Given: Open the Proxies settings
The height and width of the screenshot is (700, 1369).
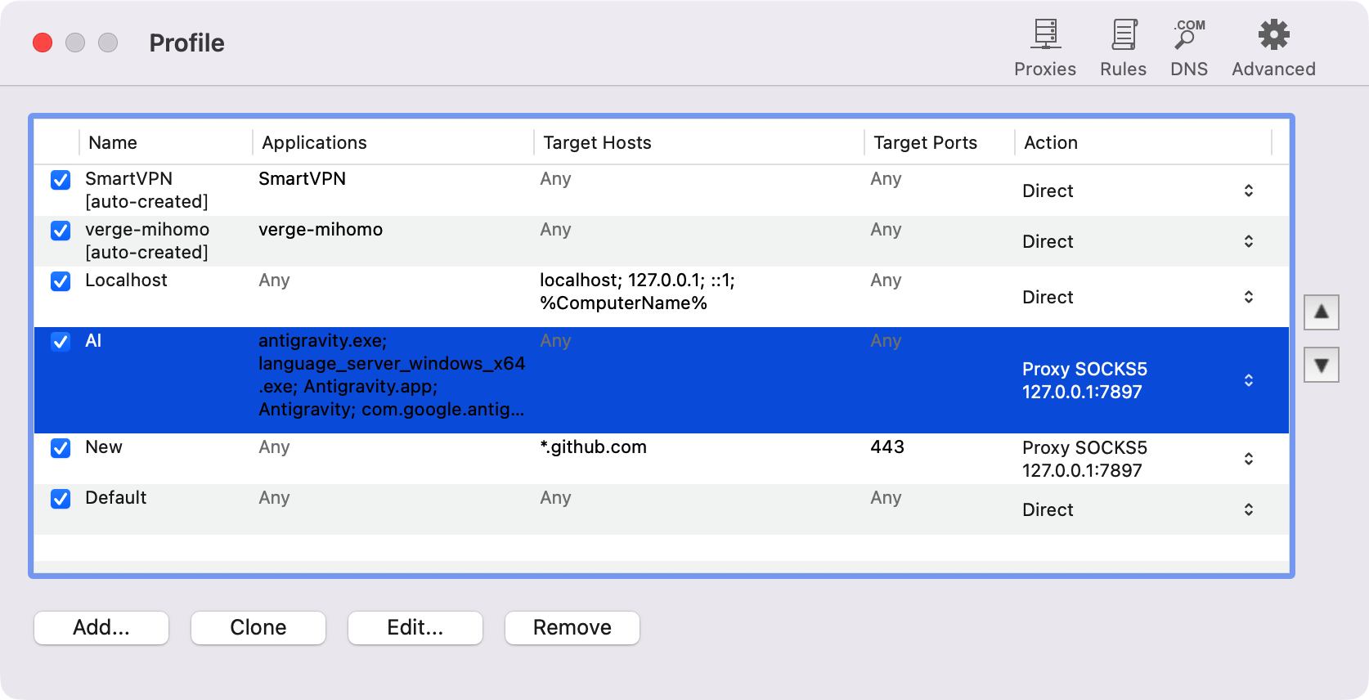Looking at the screenshot, I should point(1044,48).
